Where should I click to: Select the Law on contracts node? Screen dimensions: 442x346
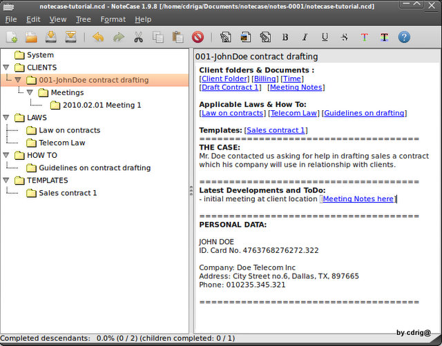pyautogui.click(x=70, y=130)
